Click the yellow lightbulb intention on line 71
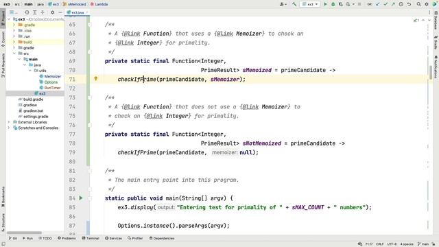The image size is (439, 247). tap(96, 79)
